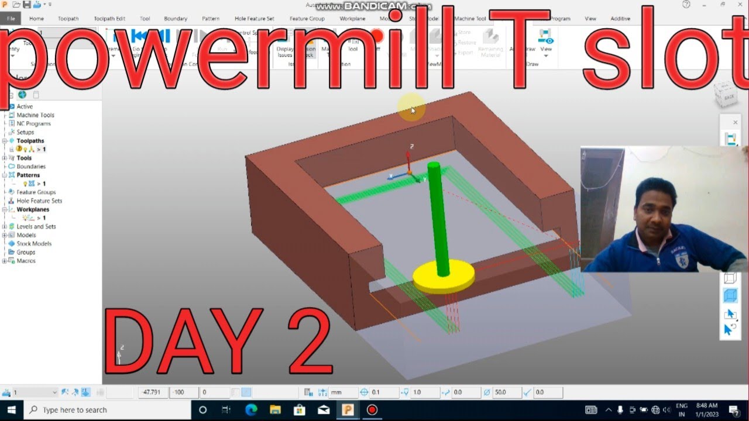The image size is (749, 421).
Task: Click the units field showing mm
Action: [343, 392]
